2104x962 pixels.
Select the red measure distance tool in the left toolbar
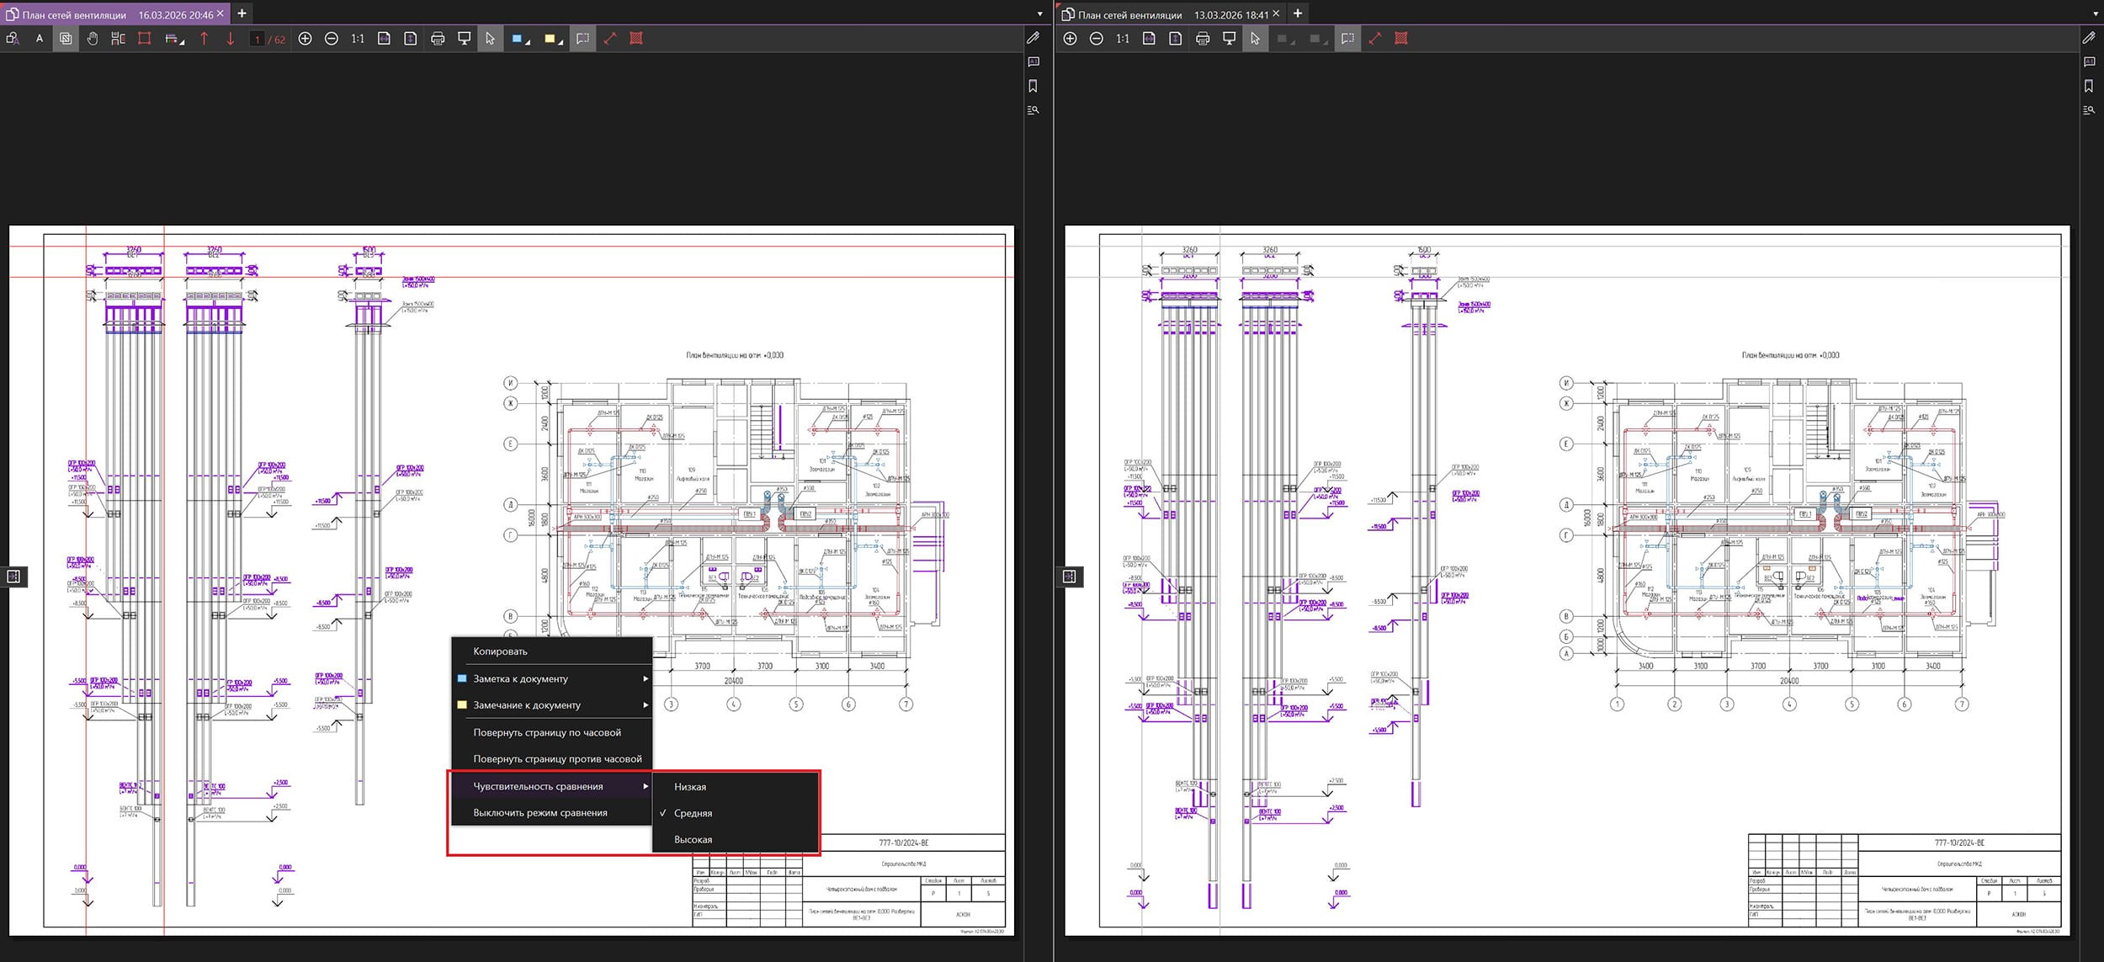coord(610,39)
